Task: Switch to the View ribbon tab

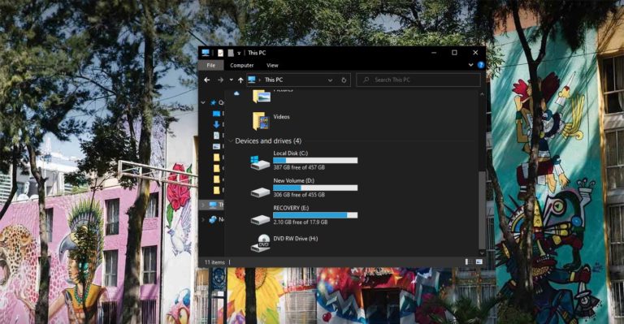Action: click(x=273, y=65)
